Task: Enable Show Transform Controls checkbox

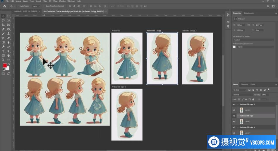Action: 44,6
